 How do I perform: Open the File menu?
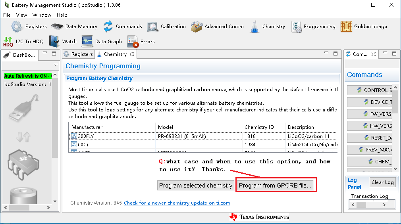tap(7, 15)
